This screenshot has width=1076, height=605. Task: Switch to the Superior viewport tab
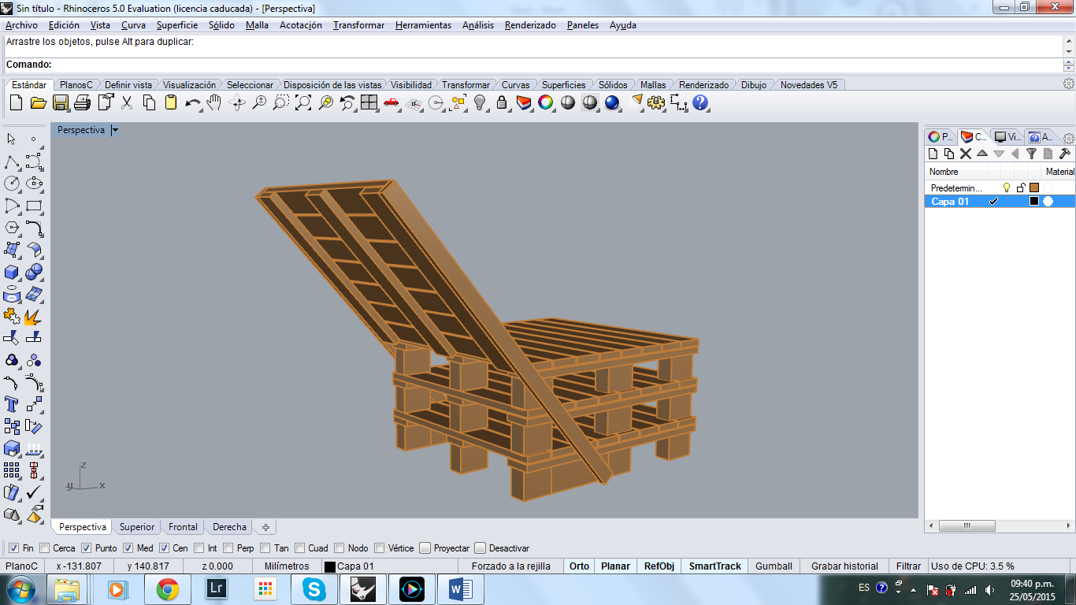(x=137, y=527)
